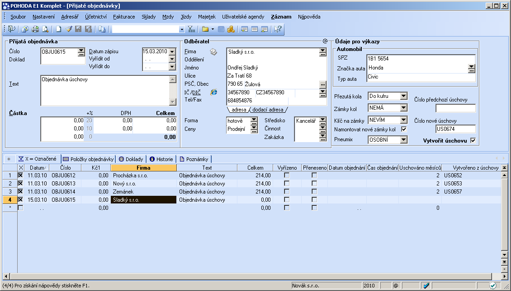Expand Zámky kol dropdown
The width and height of the screenshot is (511, 291).
point(404,108)
